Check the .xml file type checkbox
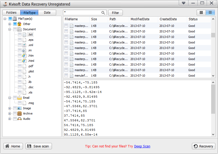Image resolution: width=218 pixels, height=154 pixels. coord(20,45)
